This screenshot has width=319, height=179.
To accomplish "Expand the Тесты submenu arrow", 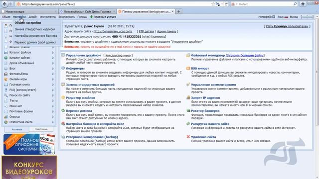I will [x=53, y=100].
